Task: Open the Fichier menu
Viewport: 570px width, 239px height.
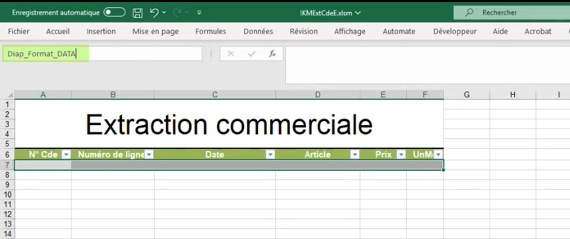Action: (x=19, y=32)
